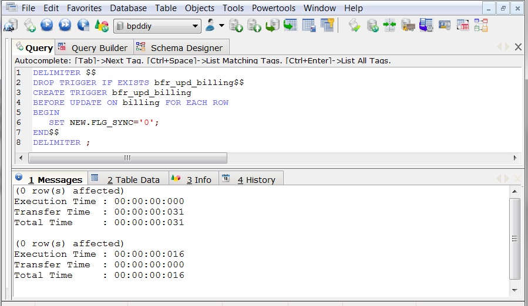The image size is (528, 306).
Task: Expand the arrow beside user manager icon
Action: click(221, 25)
